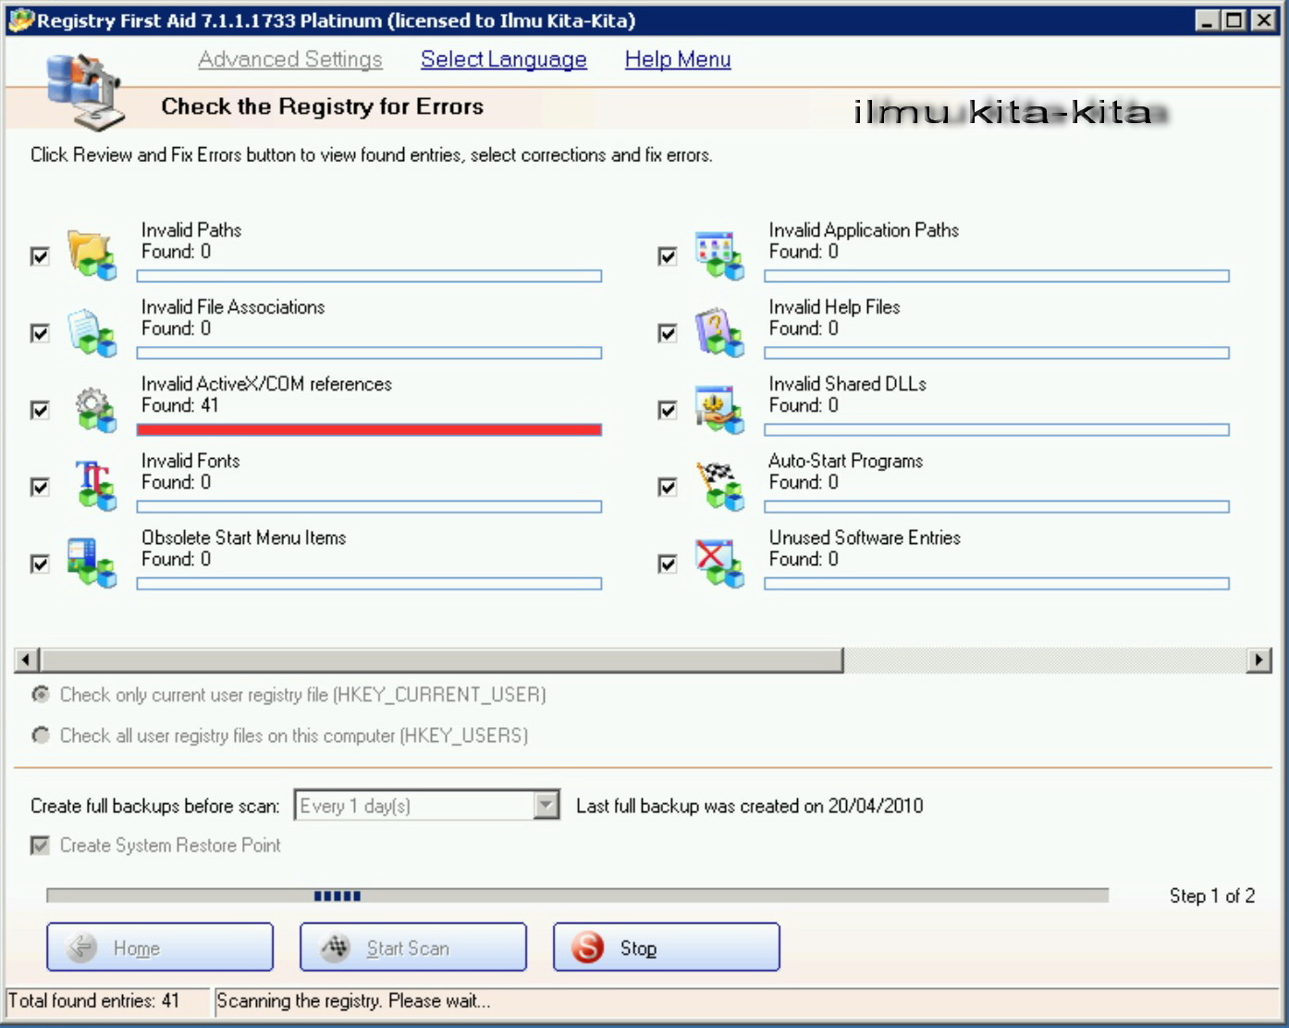Click the title bar application icon
Screen dimensions: 1289x1028
click(x=20, y=19)
